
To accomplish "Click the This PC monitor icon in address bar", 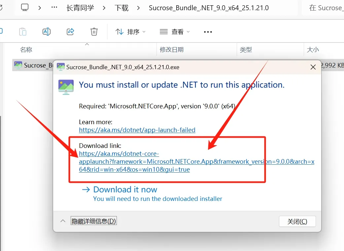I will pos(25,8).
